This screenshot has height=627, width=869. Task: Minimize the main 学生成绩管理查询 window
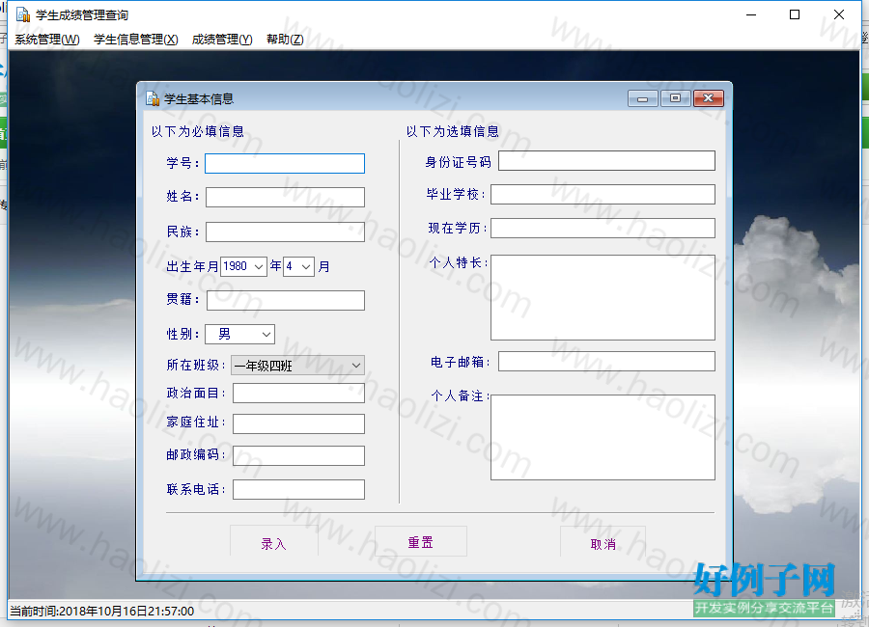[x=751, y=15]
